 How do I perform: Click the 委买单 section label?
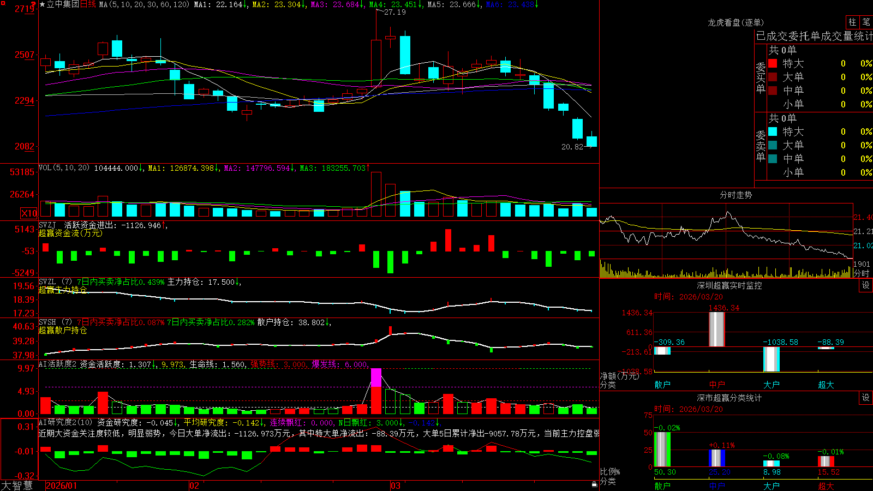(x=761, y=78)
